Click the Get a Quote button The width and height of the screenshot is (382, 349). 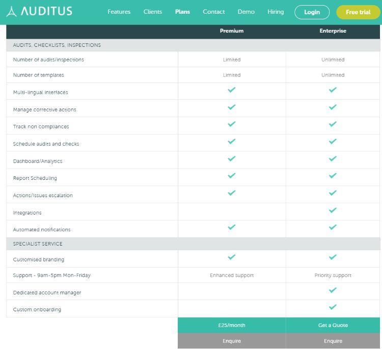tap(333, 325)
